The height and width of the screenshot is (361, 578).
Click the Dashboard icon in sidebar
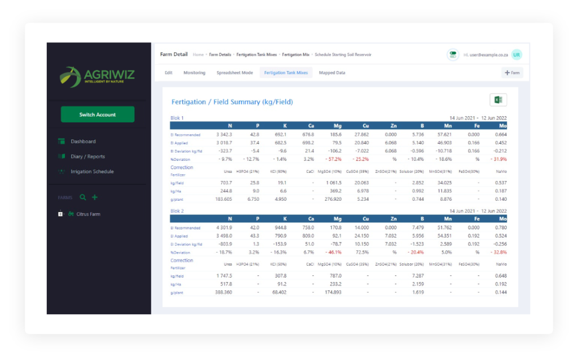pos(62,141)
